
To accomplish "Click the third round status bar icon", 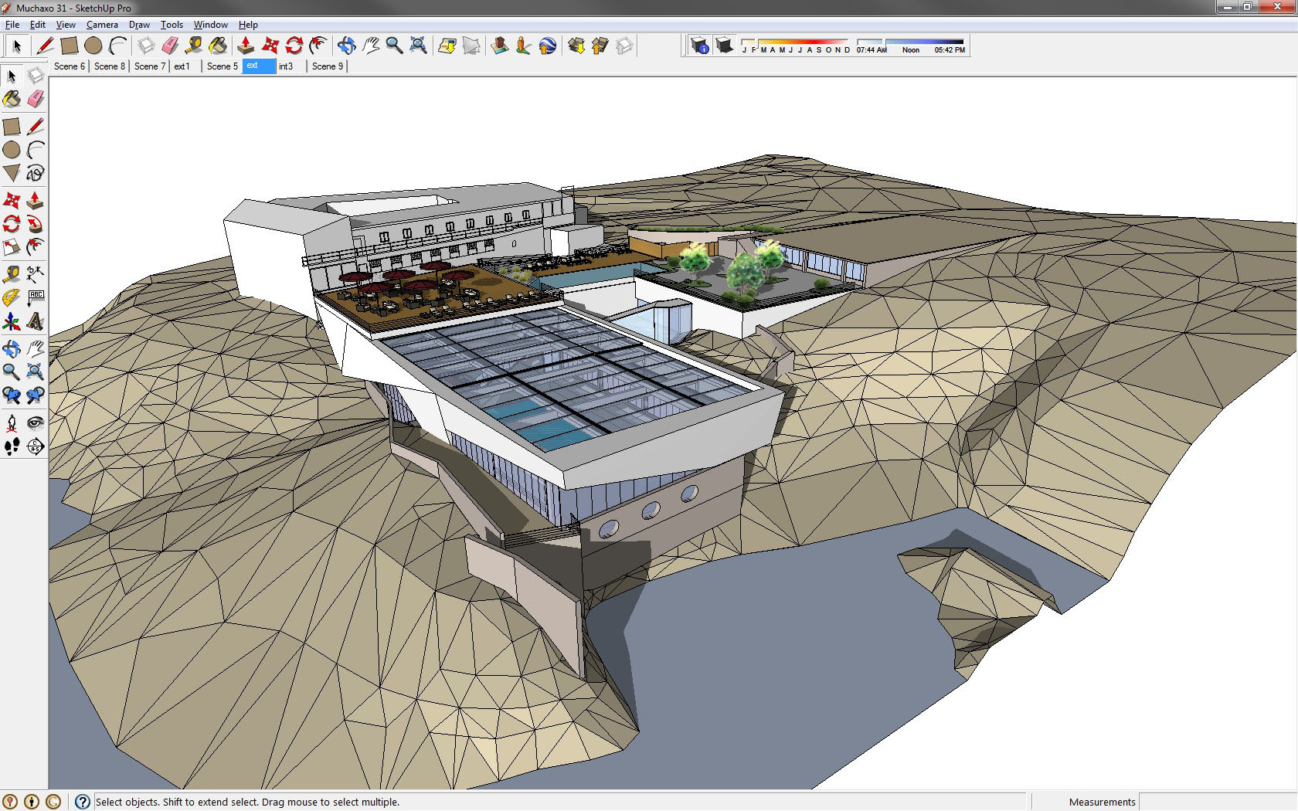I will point(53,802).
